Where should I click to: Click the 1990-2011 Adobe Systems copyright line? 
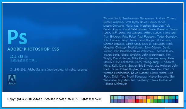[x=49, y=69]
